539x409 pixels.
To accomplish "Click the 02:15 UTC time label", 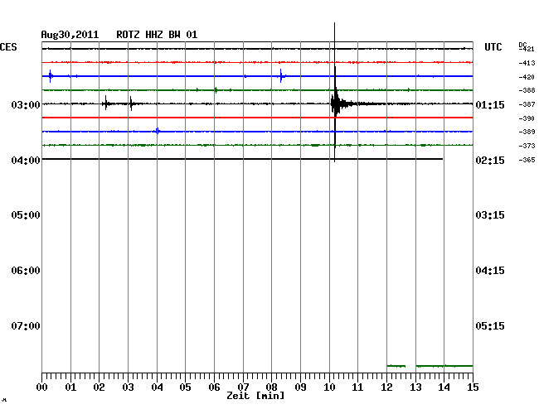I will 490,161.
